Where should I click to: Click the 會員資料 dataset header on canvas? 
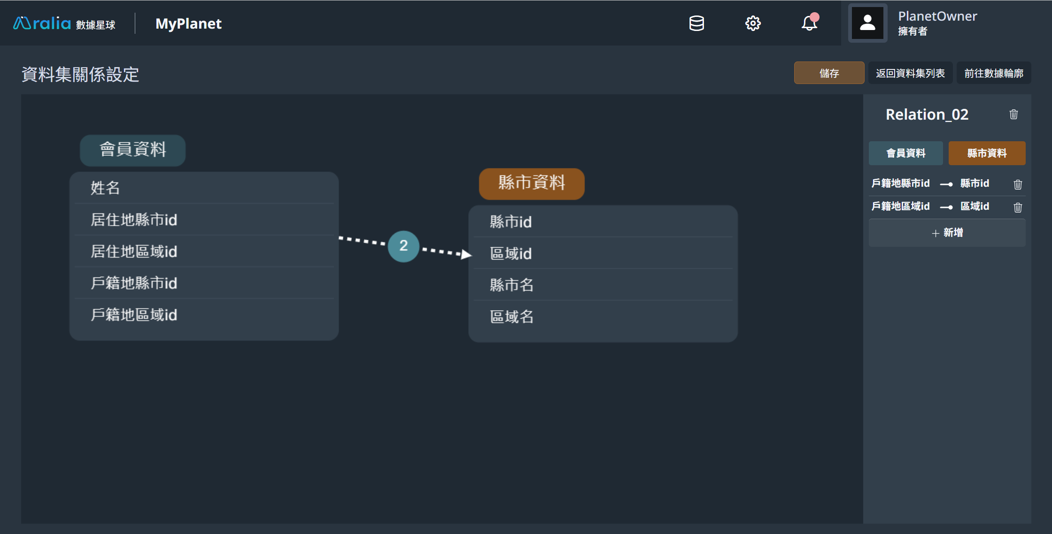click(132, 150)
